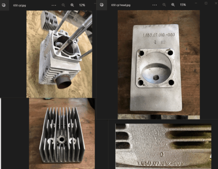Open the more options menu for 650 cyl head.jpg
Viewport: 218px width, 169px height.
click(x=155, y=5)
